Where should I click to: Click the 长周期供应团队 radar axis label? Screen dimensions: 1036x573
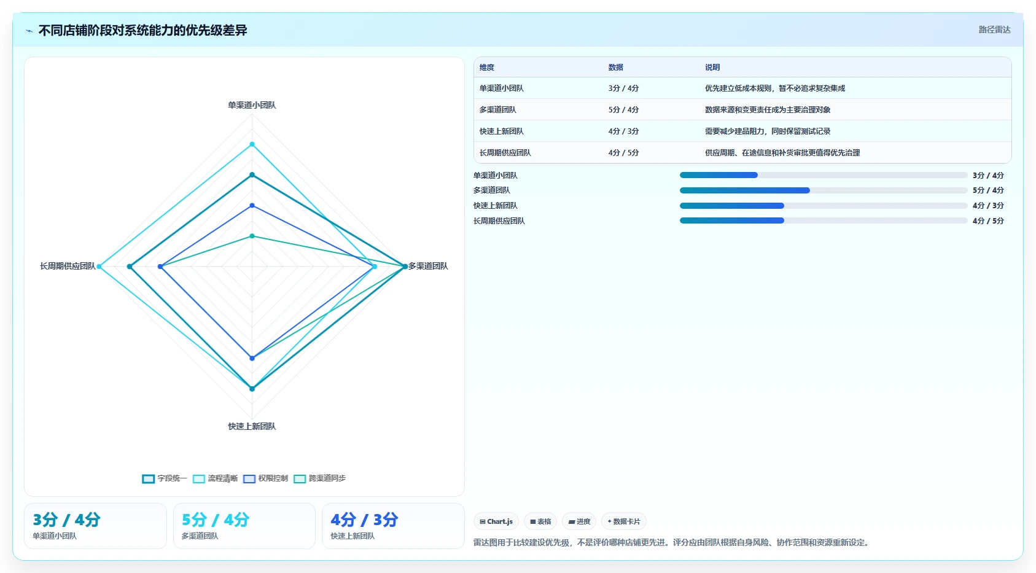(68, 266)
